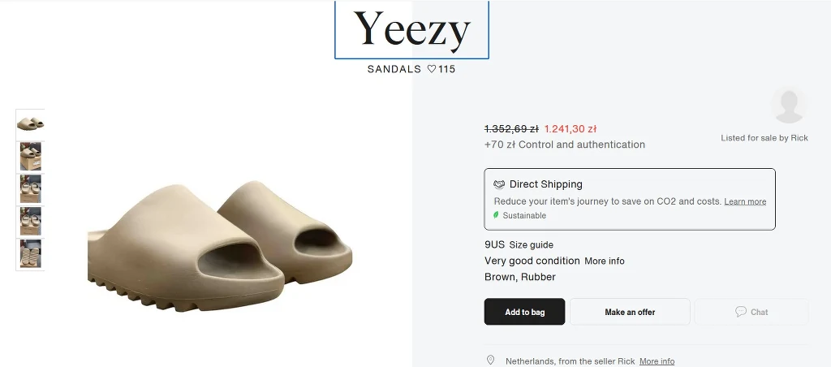The height and width of the screenshot is (367, 831).
Task: Open the Yeezy brand page
Action: (x=411, y=29)
